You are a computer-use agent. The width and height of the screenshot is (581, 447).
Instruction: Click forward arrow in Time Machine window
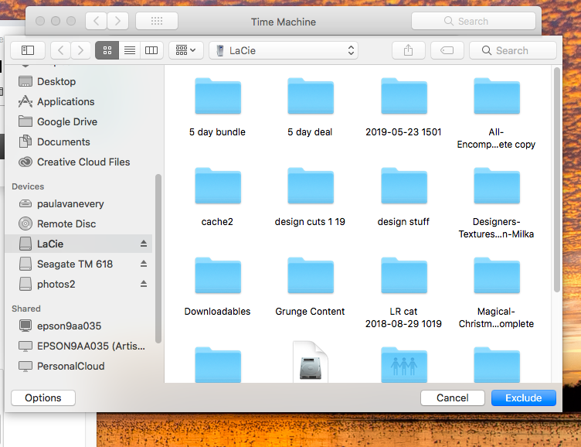(118, 21)
